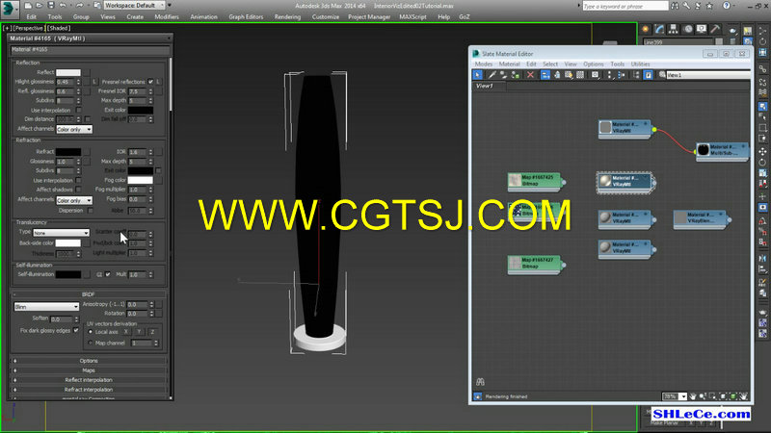
Task: Open the Graph Editors menu
Action: 246,16
